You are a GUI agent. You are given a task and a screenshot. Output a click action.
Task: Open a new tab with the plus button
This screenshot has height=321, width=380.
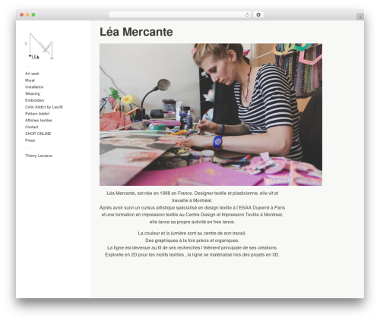pos(360,17)
